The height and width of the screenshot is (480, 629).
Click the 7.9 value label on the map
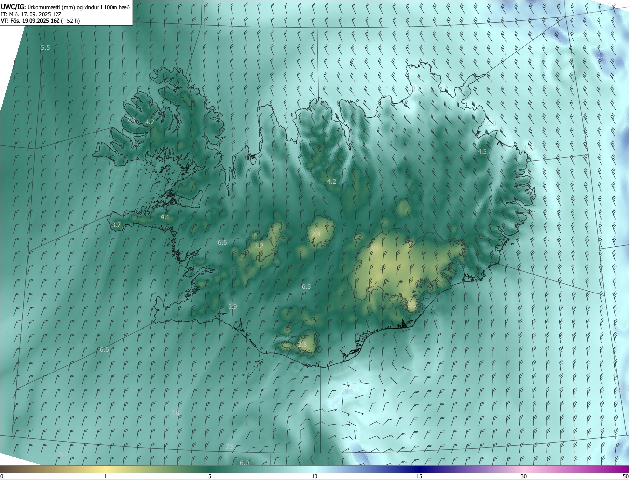[x=229, y=447]
